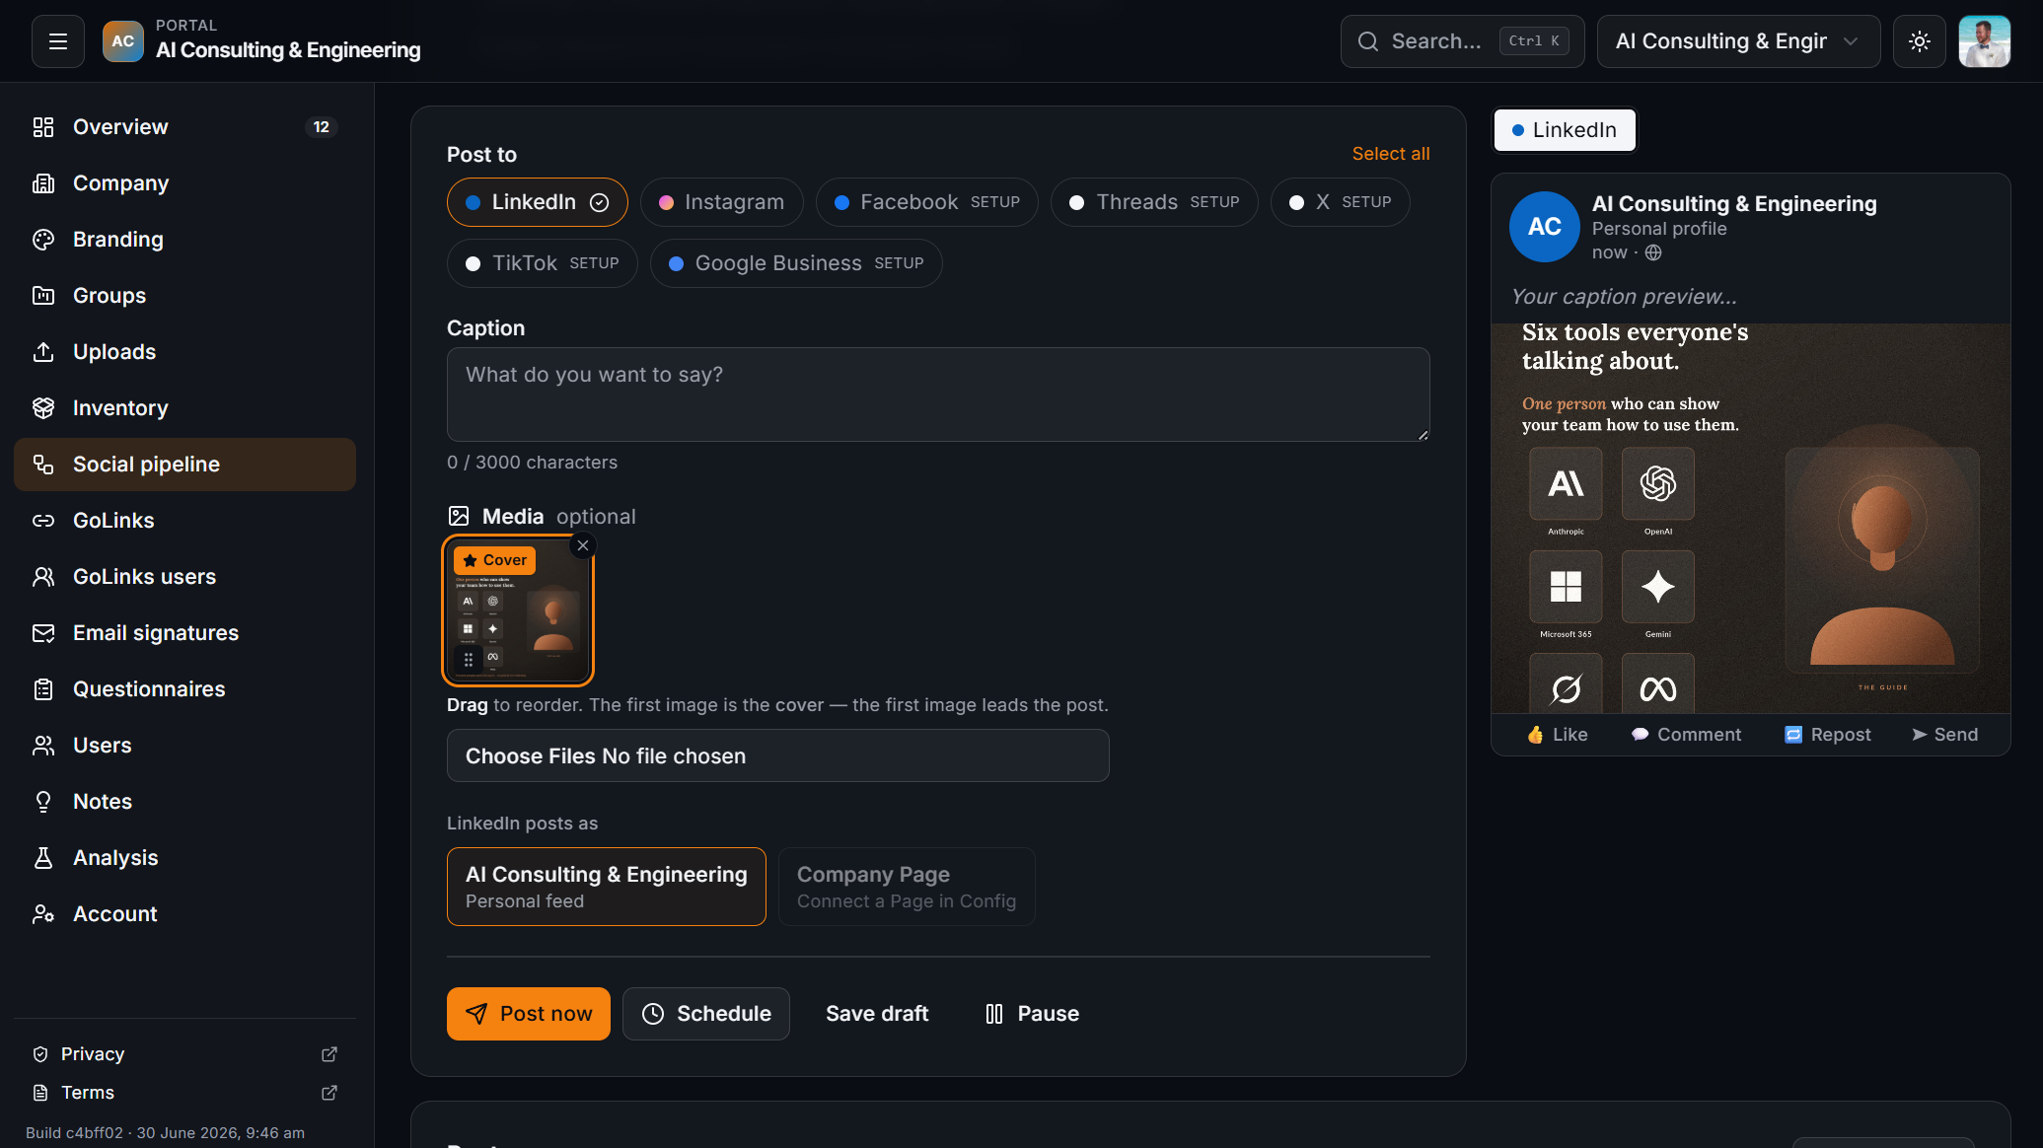Image resolution: width=2043 pixels, height=1148 pixels.
Task: Click the preview post image
Action: 1750,518
